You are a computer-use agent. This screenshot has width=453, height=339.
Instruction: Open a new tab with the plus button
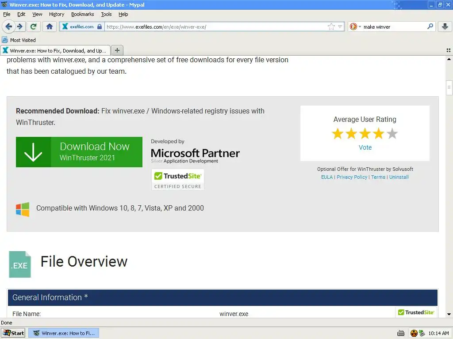coord(117,50)
